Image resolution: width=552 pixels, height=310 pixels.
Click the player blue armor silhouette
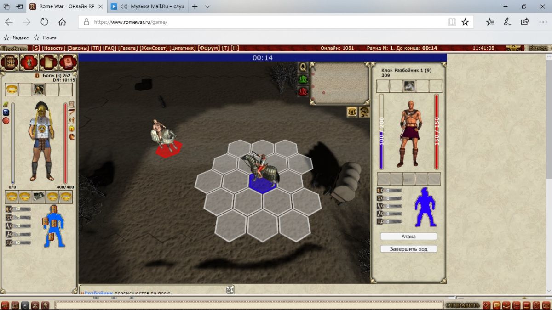[x=54, y=226]
